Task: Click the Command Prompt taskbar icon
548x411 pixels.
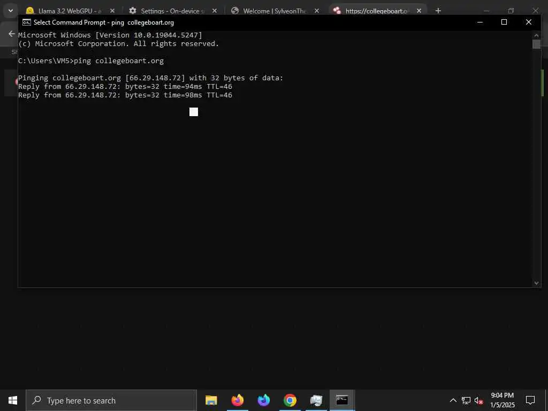Action: tap(342, 400)
